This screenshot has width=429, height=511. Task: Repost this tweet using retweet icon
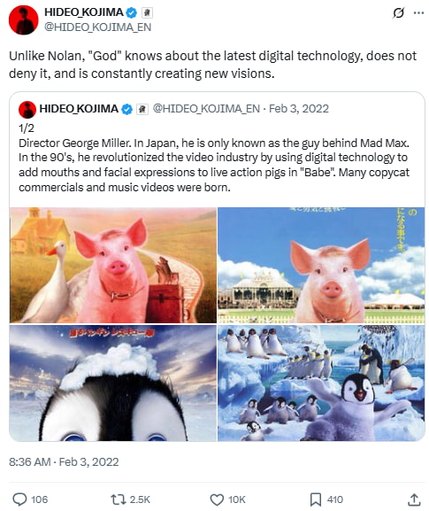click(x=119, y=499)
